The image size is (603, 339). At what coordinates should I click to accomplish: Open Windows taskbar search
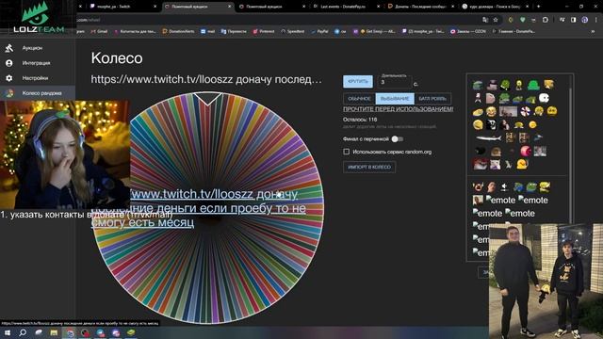coord(23,332)
